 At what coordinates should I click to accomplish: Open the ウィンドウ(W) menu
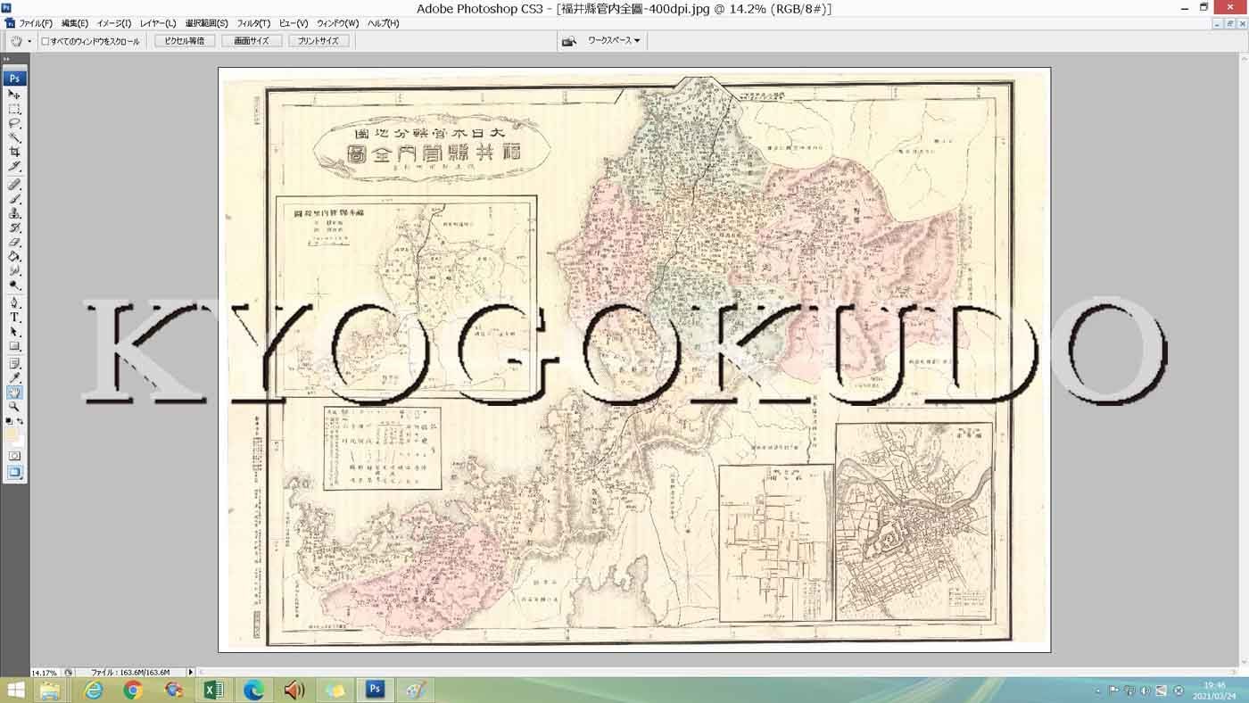[x=337, y=23]
